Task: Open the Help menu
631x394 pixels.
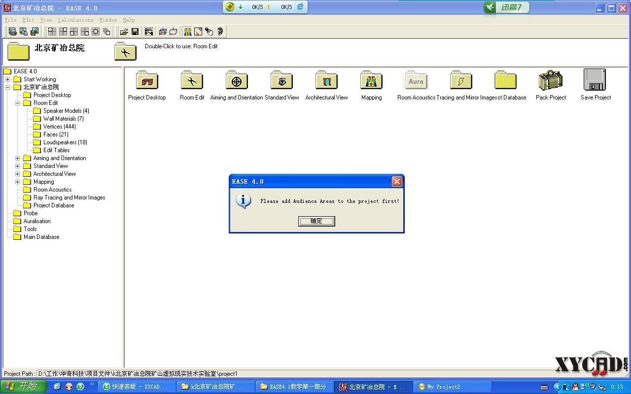Action: coord(129,20)
